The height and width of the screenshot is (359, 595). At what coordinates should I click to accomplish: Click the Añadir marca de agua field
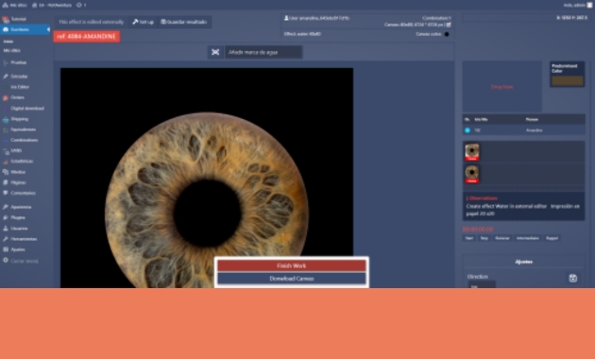point(263,52)
